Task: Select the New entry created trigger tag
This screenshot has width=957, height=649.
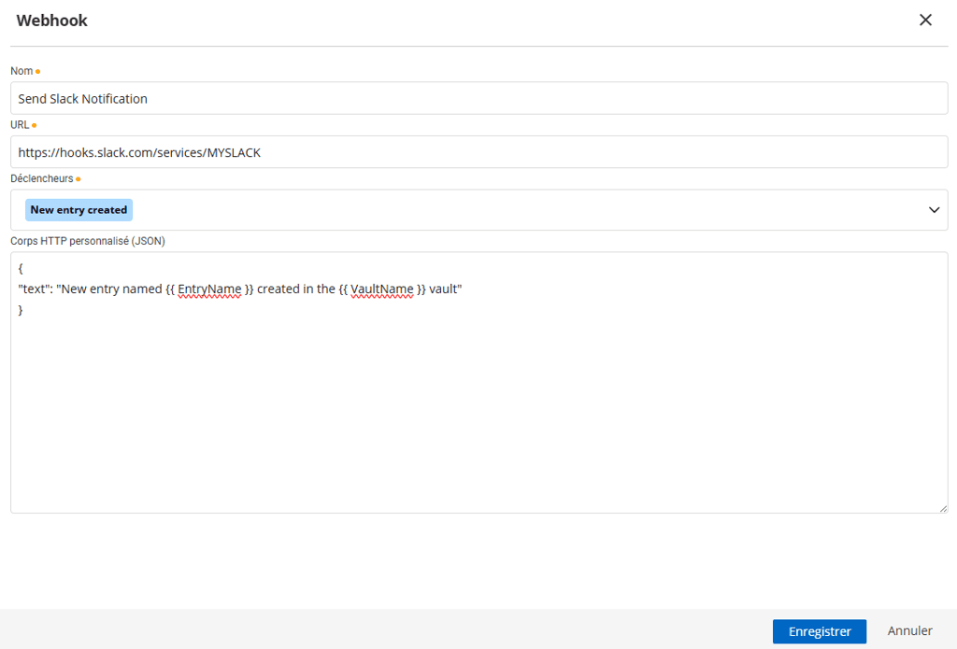Action: pos(79,209)
